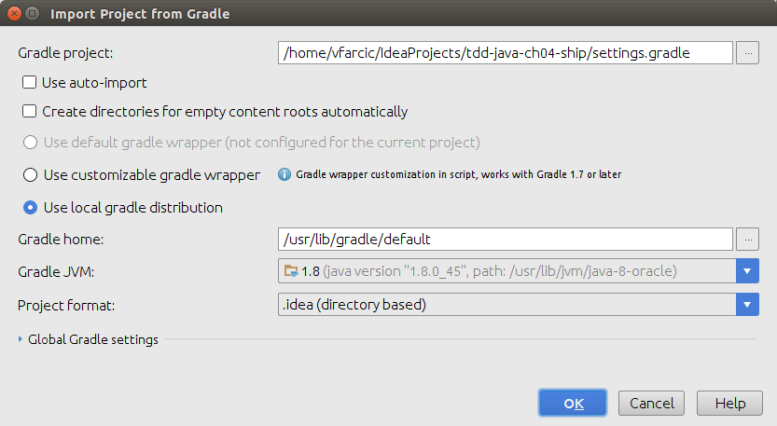
Task: Open Help for this dialog
Action: click(x=730, y=404)
